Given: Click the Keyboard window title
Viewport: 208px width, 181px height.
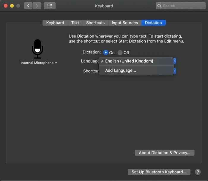Looking at the screenshot, I should point(104,6).
